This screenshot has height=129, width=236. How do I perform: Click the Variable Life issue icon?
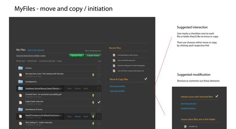(x=186, y=126)
